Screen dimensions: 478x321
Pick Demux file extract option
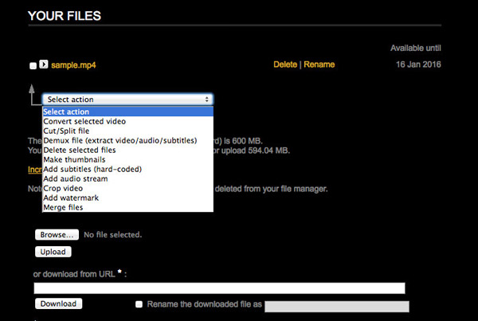[119, 140]
